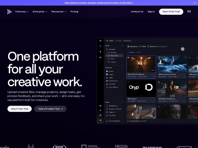The height and width of the screenshot is (148, 198).
Task: Expand the Episodes folder arrow
Action: click(106, 52)
